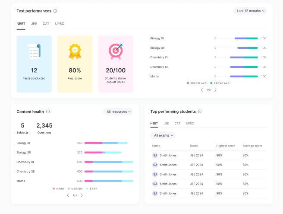Click info icon beside Top performing students
Image resolution: width=283 pixels, height=214 pixels.
[200, 112]
